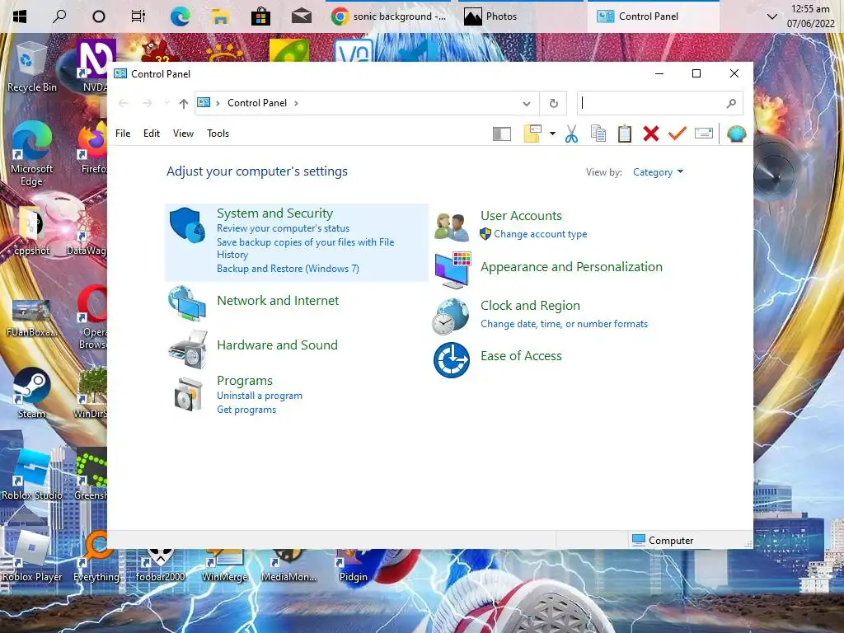Viewport: 844px width, 633px height.
Task: Click the Copy toolbar icon
Action: point(598,134)
